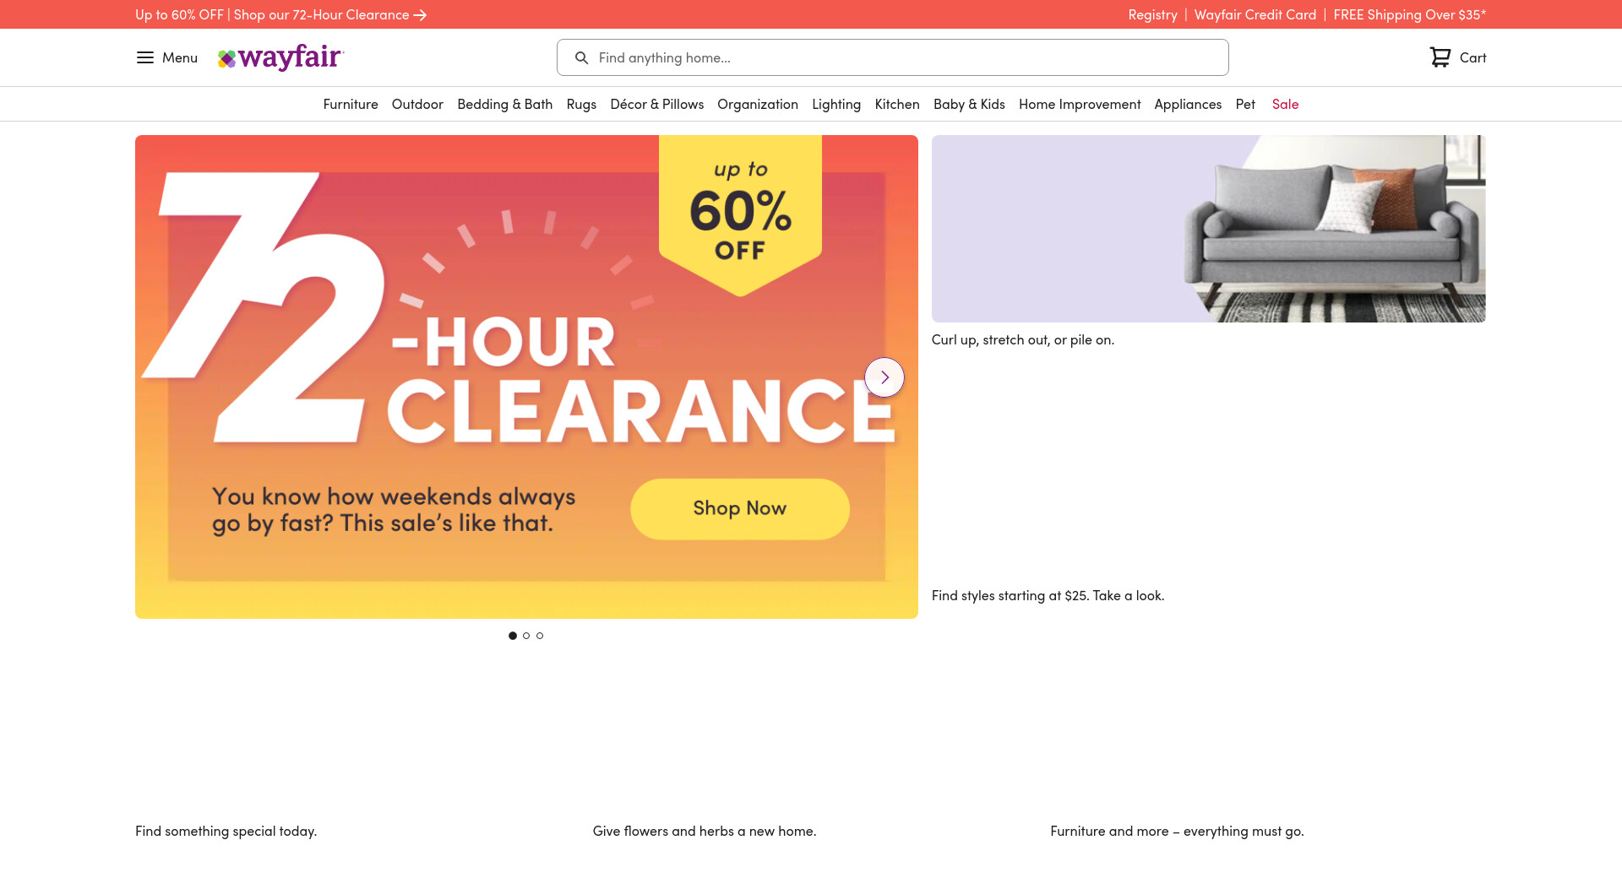Select the third carousel dot

pyautogui.click(x=540, y=636)
